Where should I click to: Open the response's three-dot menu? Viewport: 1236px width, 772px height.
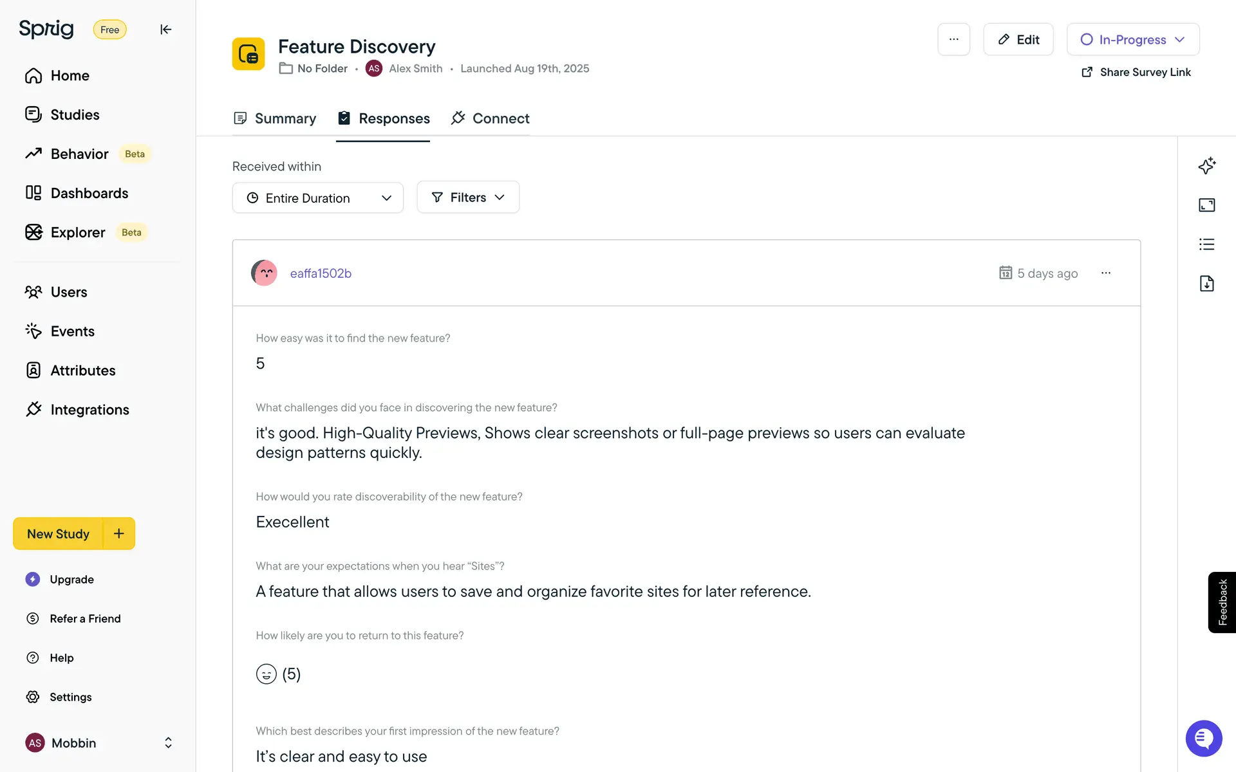tap(1105, 273)
